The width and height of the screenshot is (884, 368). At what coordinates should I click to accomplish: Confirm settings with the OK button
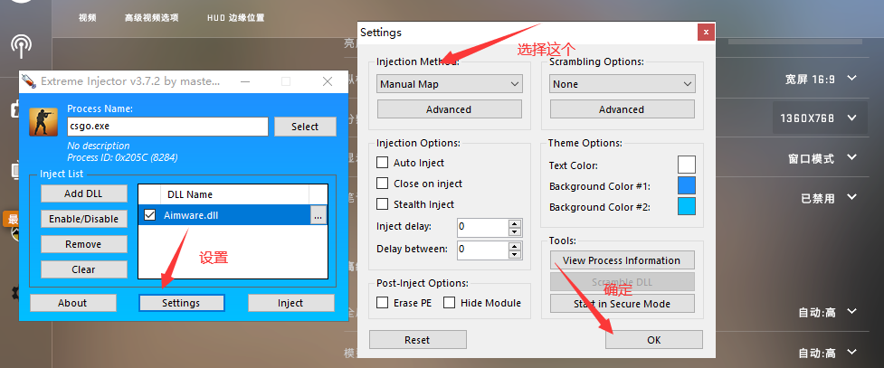click(654, 340)
